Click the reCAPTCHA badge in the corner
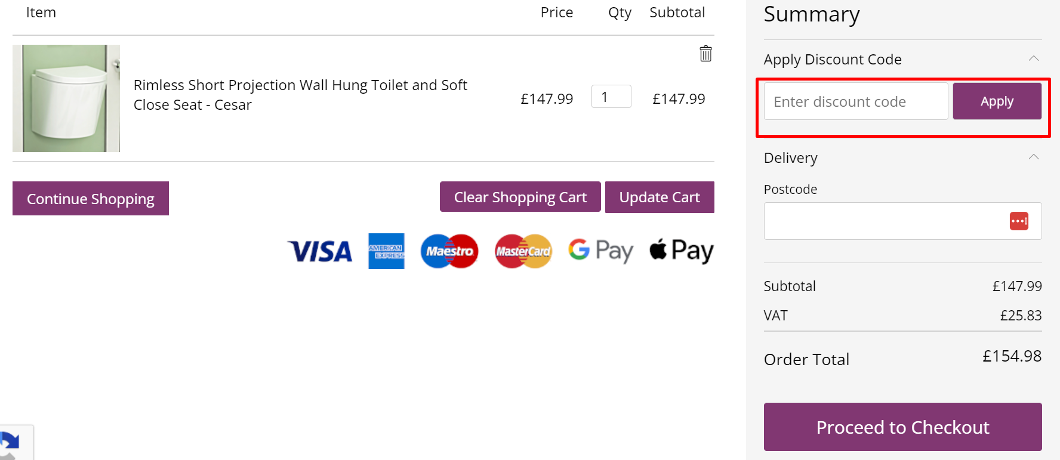 click(x=13, y=444)
